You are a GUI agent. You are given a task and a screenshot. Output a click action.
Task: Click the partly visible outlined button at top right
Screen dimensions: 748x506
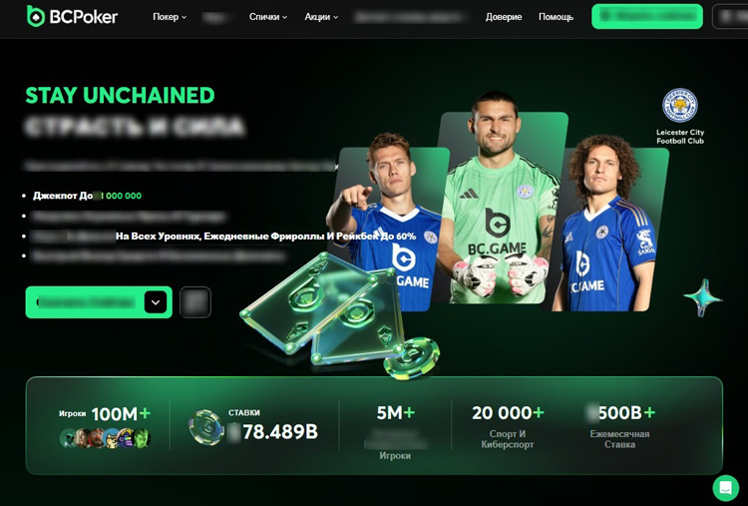(730, 16)
